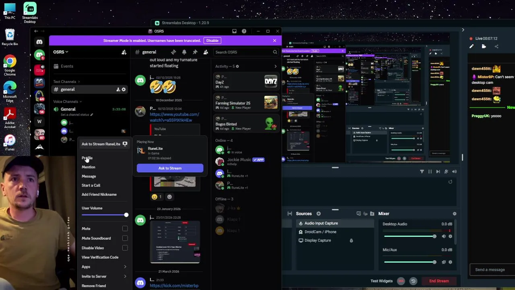The height and width of the screenshot is (290, 515).
Task: Expand Invite to Server submenu
Action: tap(104, 276)
